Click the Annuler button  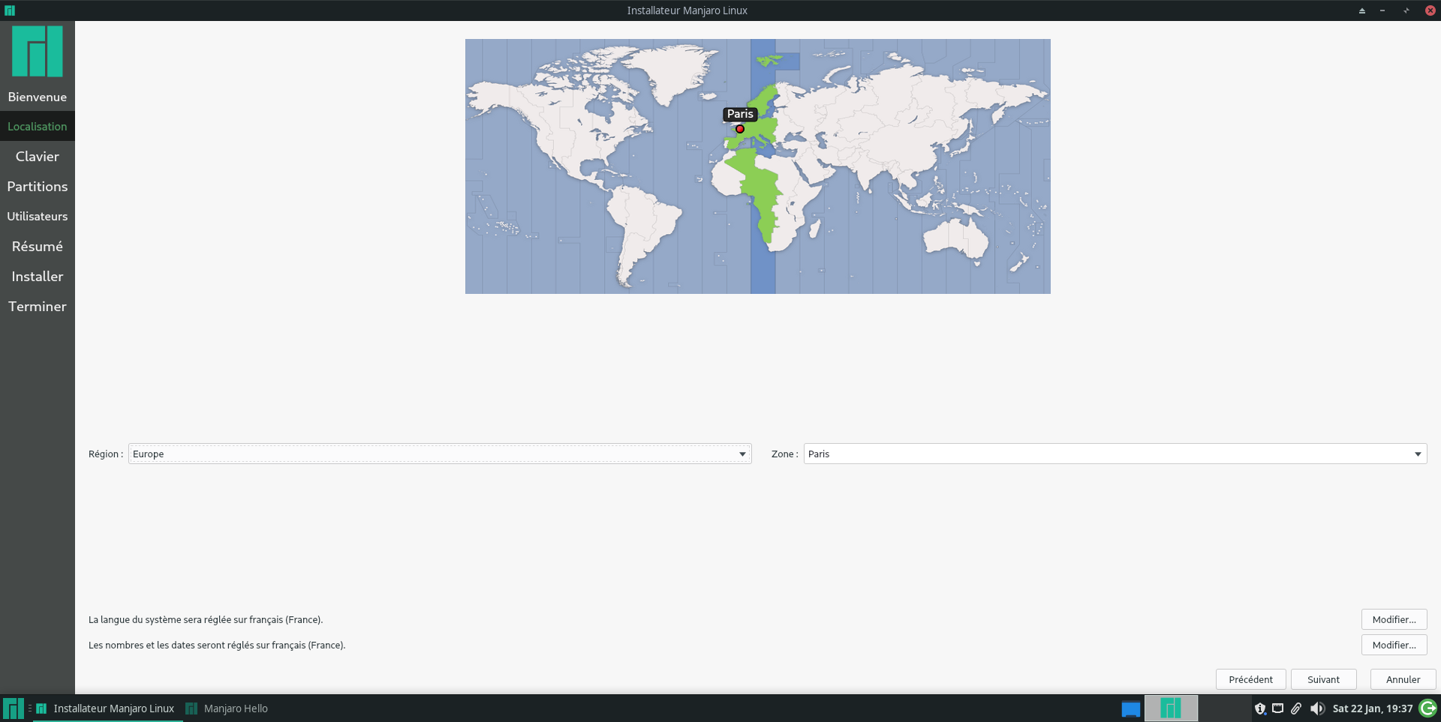tap(1403, 679)
